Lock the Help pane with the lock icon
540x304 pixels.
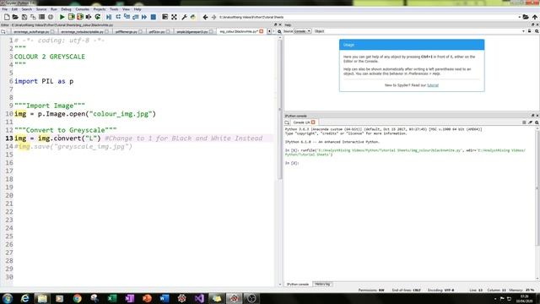(529, 31)
